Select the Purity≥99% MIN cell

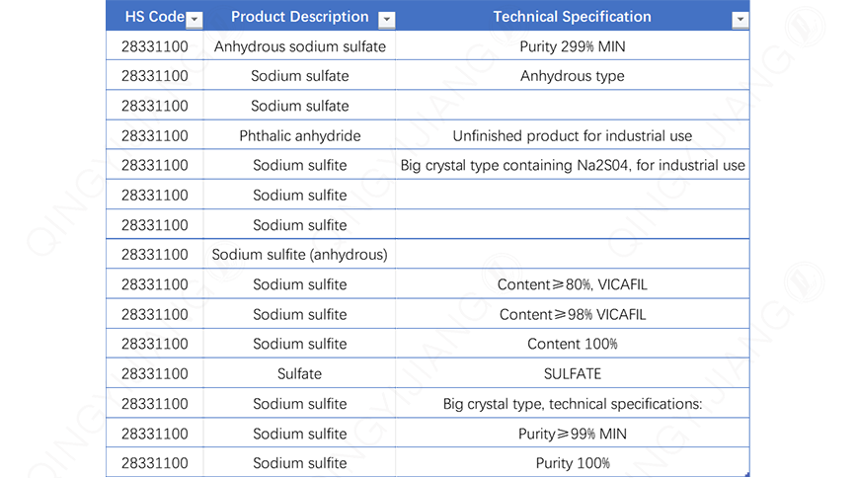(x=572, y=434)
